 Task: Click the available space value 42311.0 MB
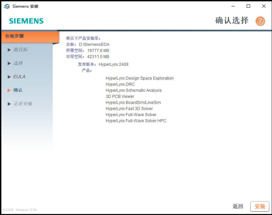click(98, 57)
